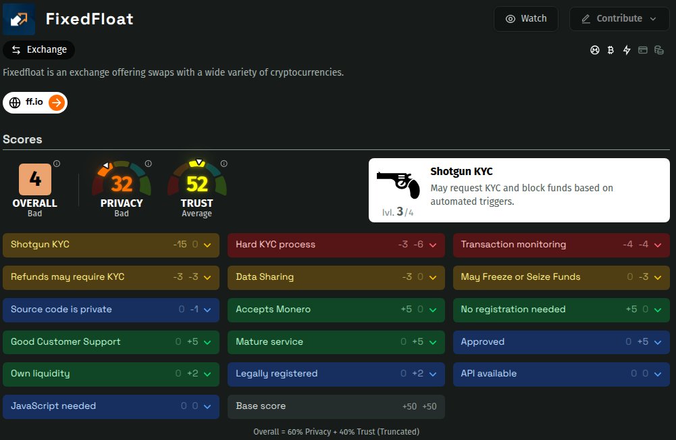Click the Overall score 4 badge
The height and width of the screenshot is (440, 676).
35,179
